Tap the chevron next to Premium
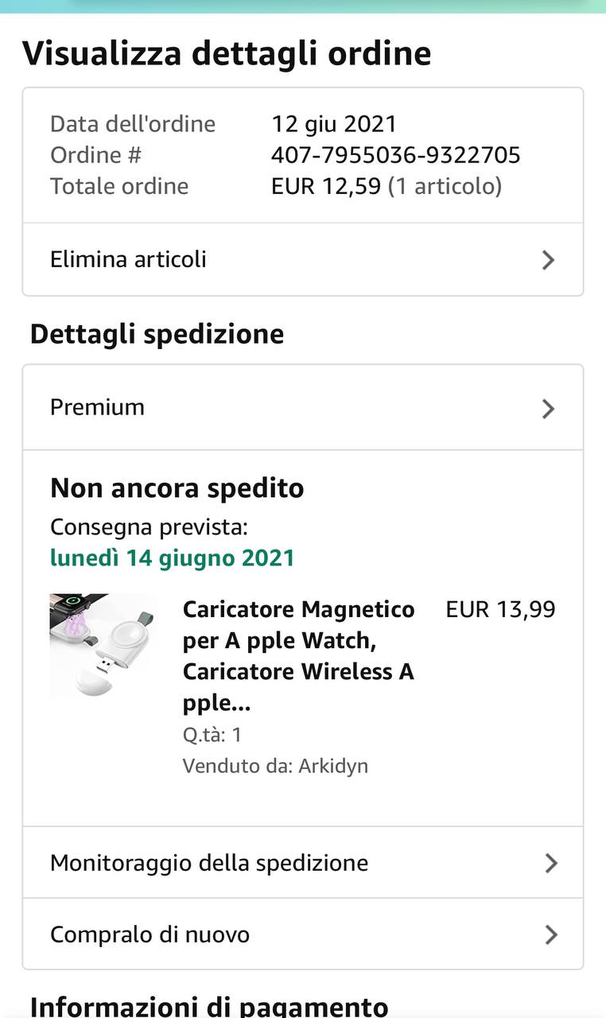Viewport: 606px width, 1018px height. 548,409
